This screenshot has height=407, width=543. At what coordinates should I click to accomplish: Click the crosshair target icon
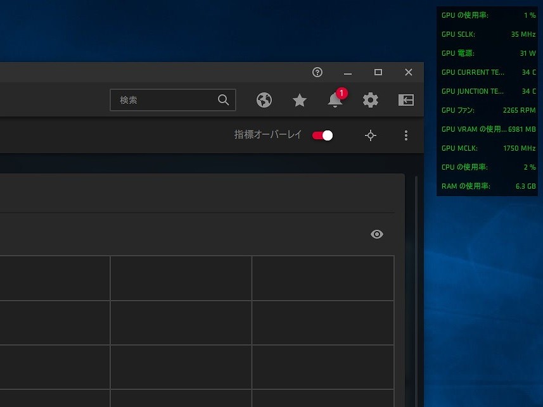pyautogui.click(x=371, y=135)
